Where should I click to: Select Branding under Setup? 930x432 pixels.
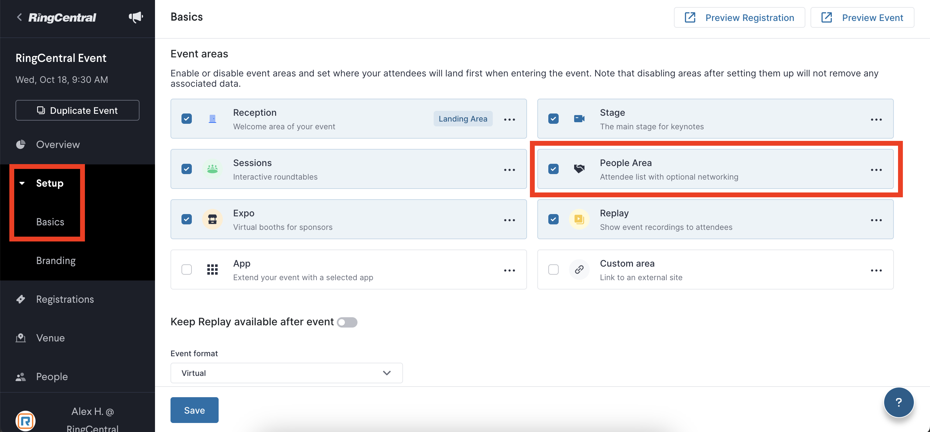click(x=56, y=260)
